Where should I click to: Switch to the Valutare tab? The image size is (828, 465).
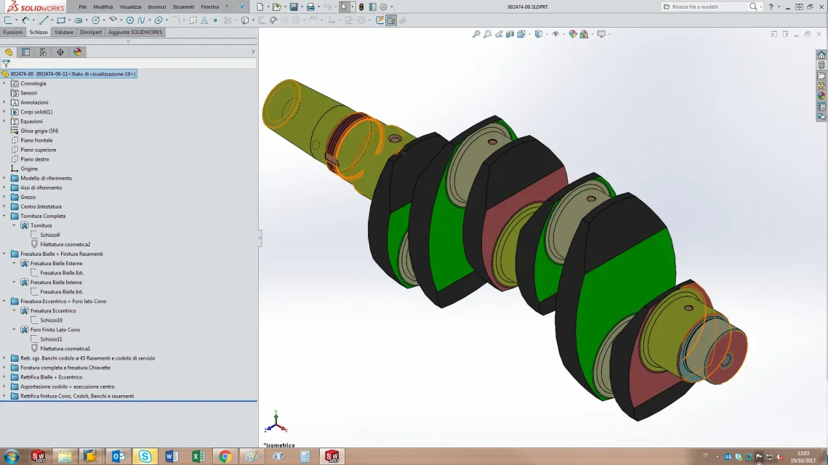coord(64,32)
